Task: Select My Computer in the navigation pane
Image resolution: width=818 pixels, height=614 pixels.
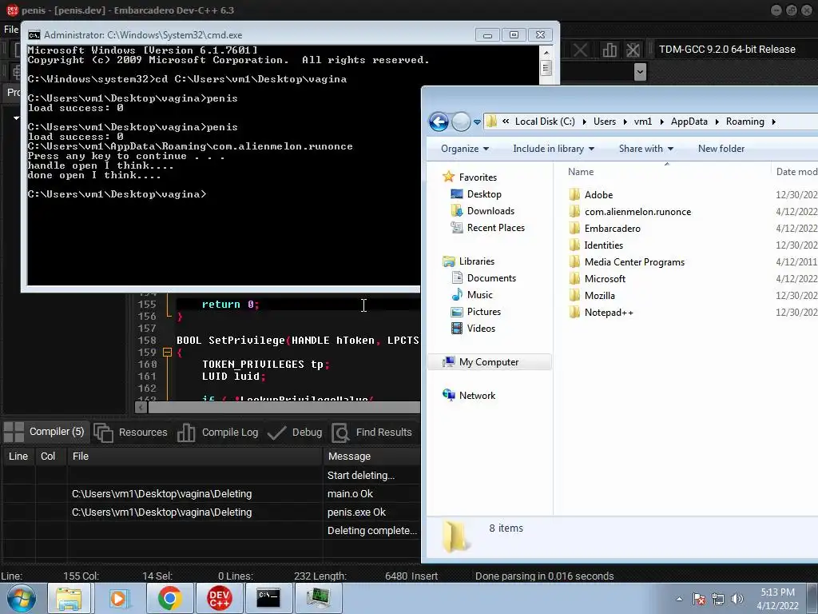Action: tap(489, 362)
